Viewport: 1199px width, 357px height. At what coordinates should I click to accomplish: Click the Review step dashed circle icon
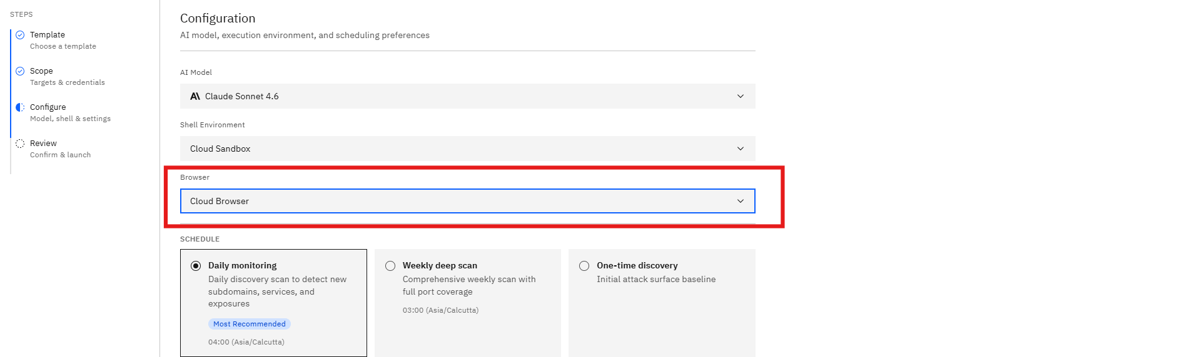tap(20, 144)
